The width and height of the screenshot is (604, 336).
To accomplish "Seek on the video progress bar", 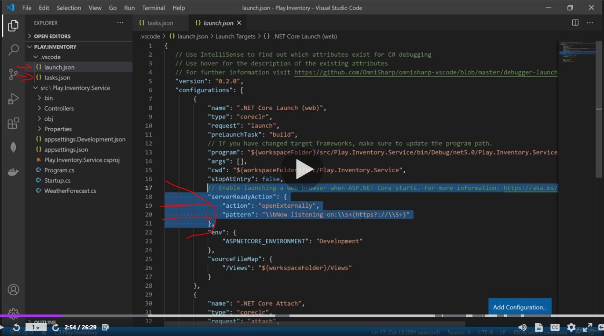I will coord(302,316).
